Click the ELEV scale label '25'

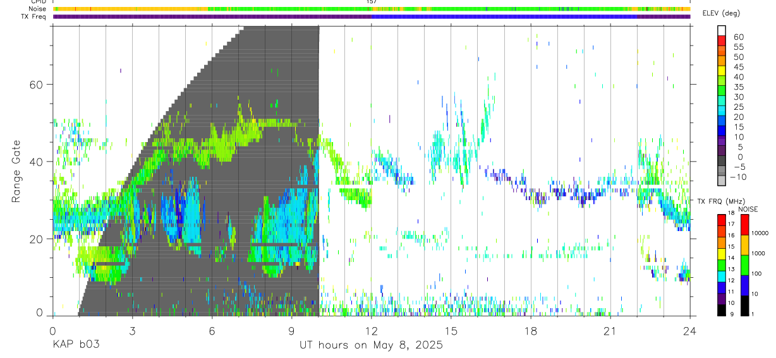738,107
